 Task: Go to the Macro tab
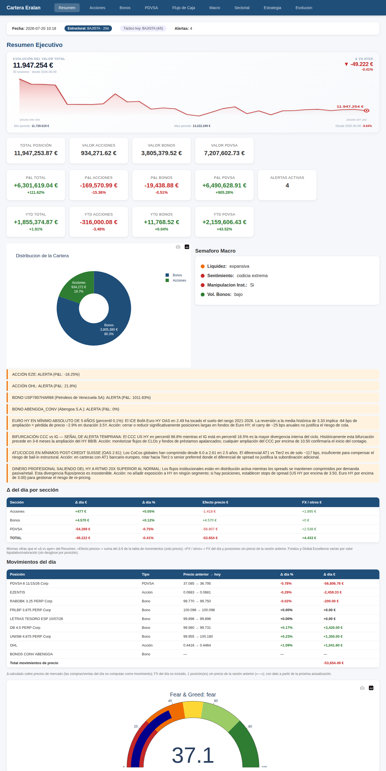(215, 8)
